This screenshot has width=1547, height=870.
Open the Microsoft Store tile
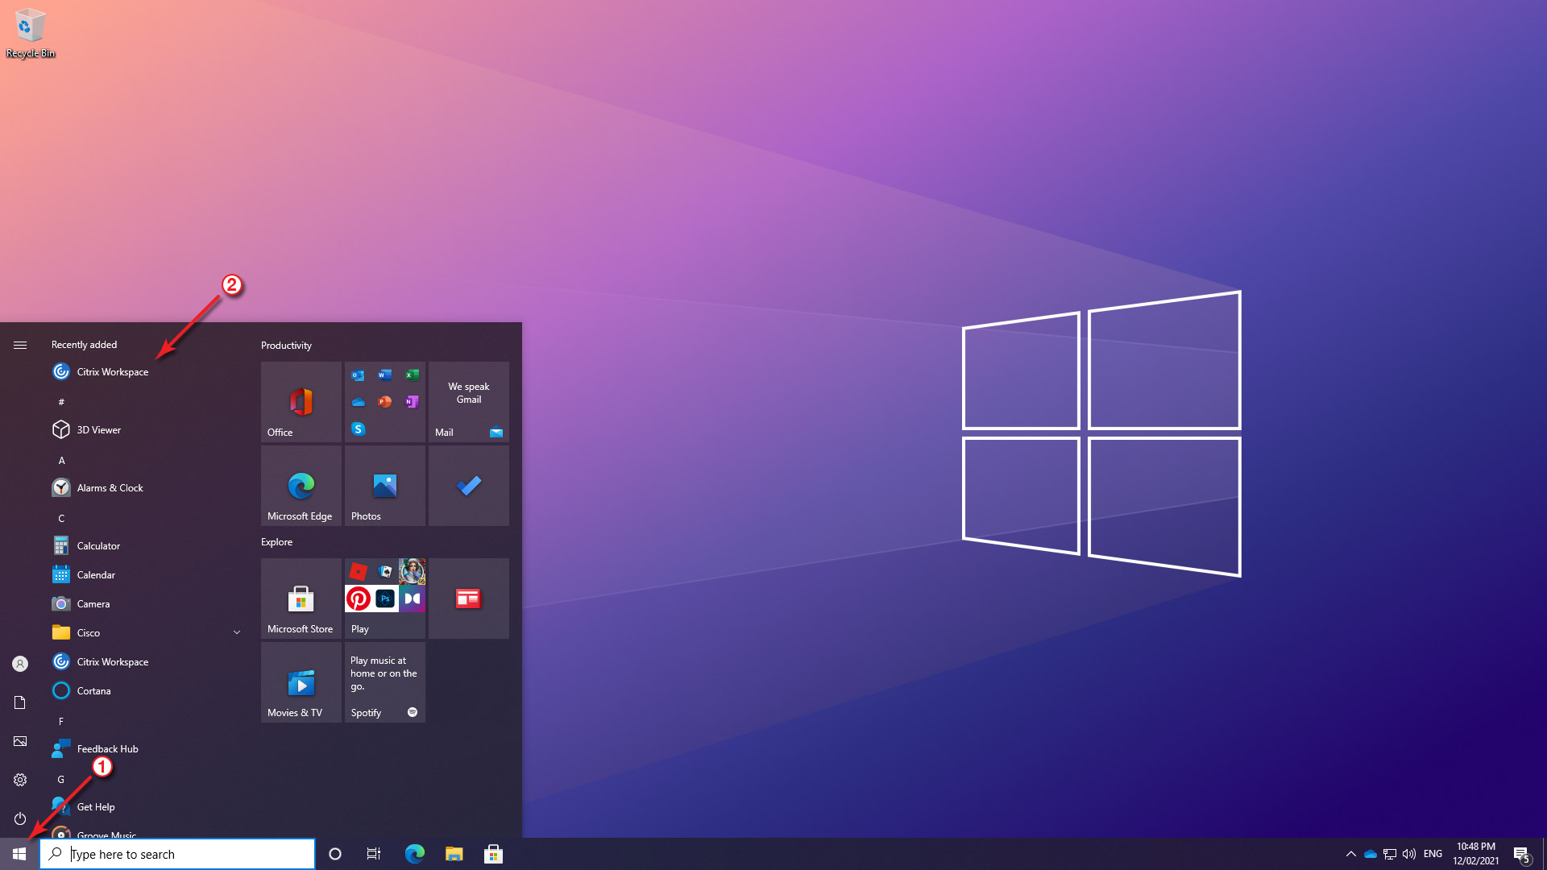[301, 599]
